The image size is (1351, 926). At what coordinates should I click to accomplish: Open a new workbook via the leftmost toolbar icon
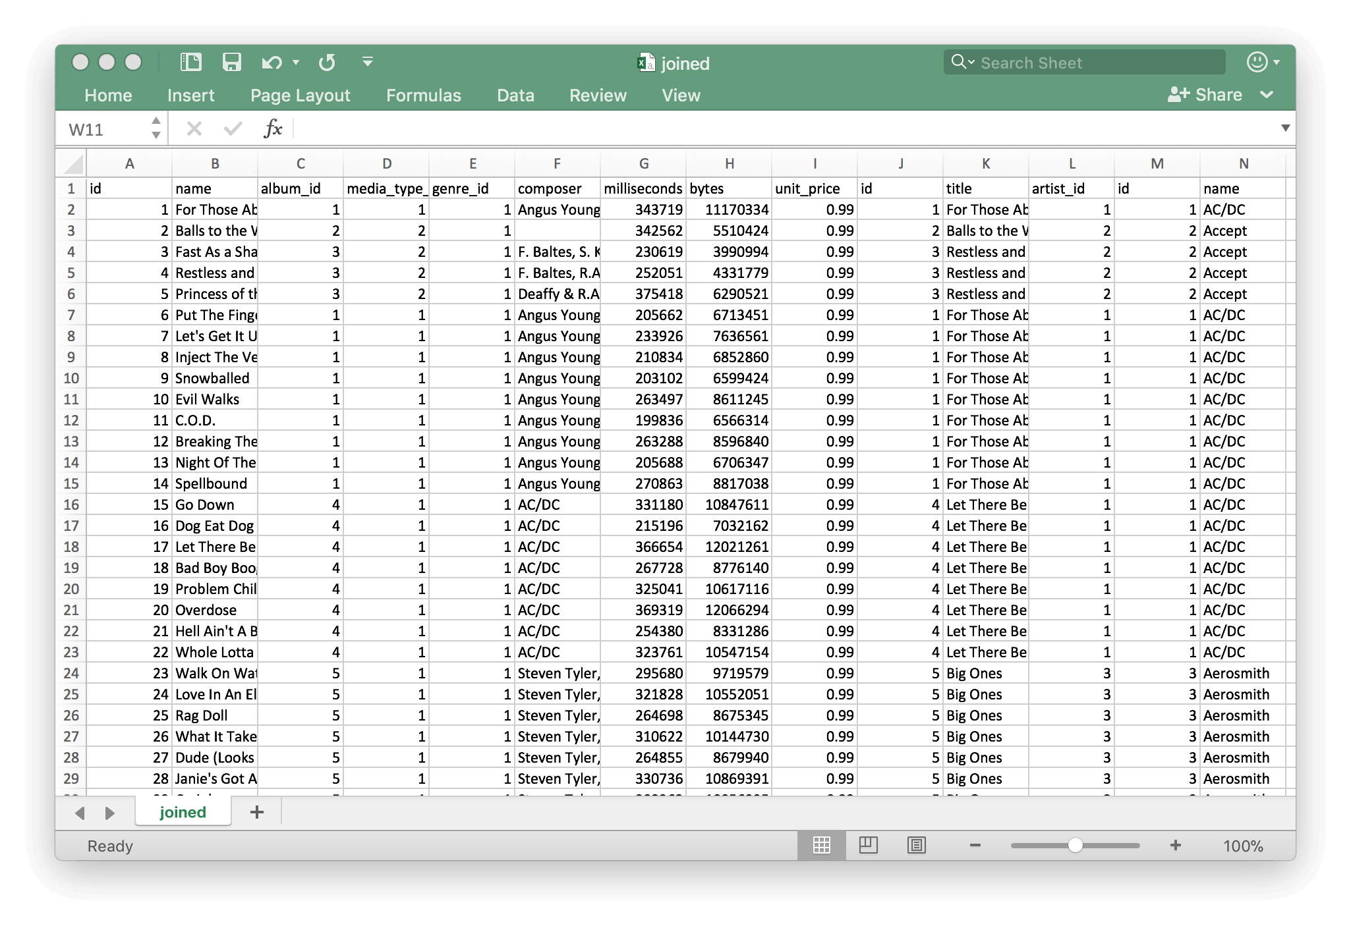point(190,62)
